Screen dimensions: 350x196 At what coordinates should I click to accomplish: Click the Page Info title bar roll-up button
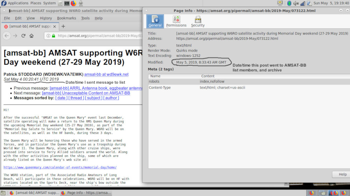coord(347,10)
